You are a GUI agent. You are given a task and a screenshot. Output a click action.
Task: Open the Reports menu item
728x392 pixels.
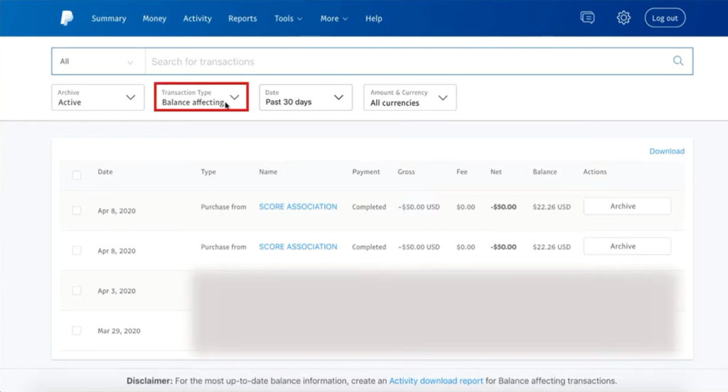click(x=242, y=18)
